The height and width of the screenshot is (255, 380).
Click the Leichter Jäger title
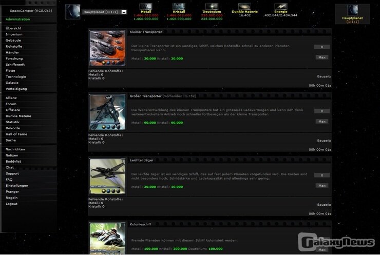(x=141, y=160)
